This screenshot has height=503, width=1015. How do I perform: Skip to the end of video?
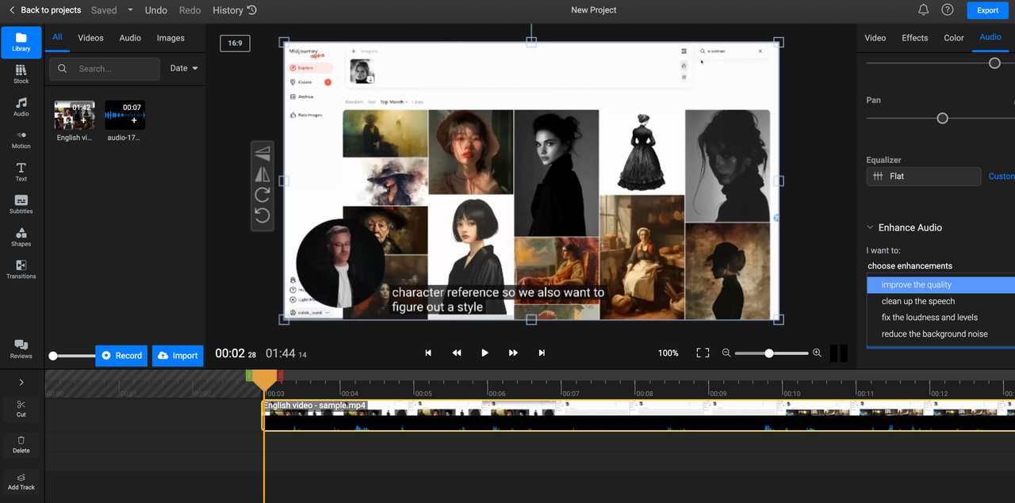click(542, 352)
